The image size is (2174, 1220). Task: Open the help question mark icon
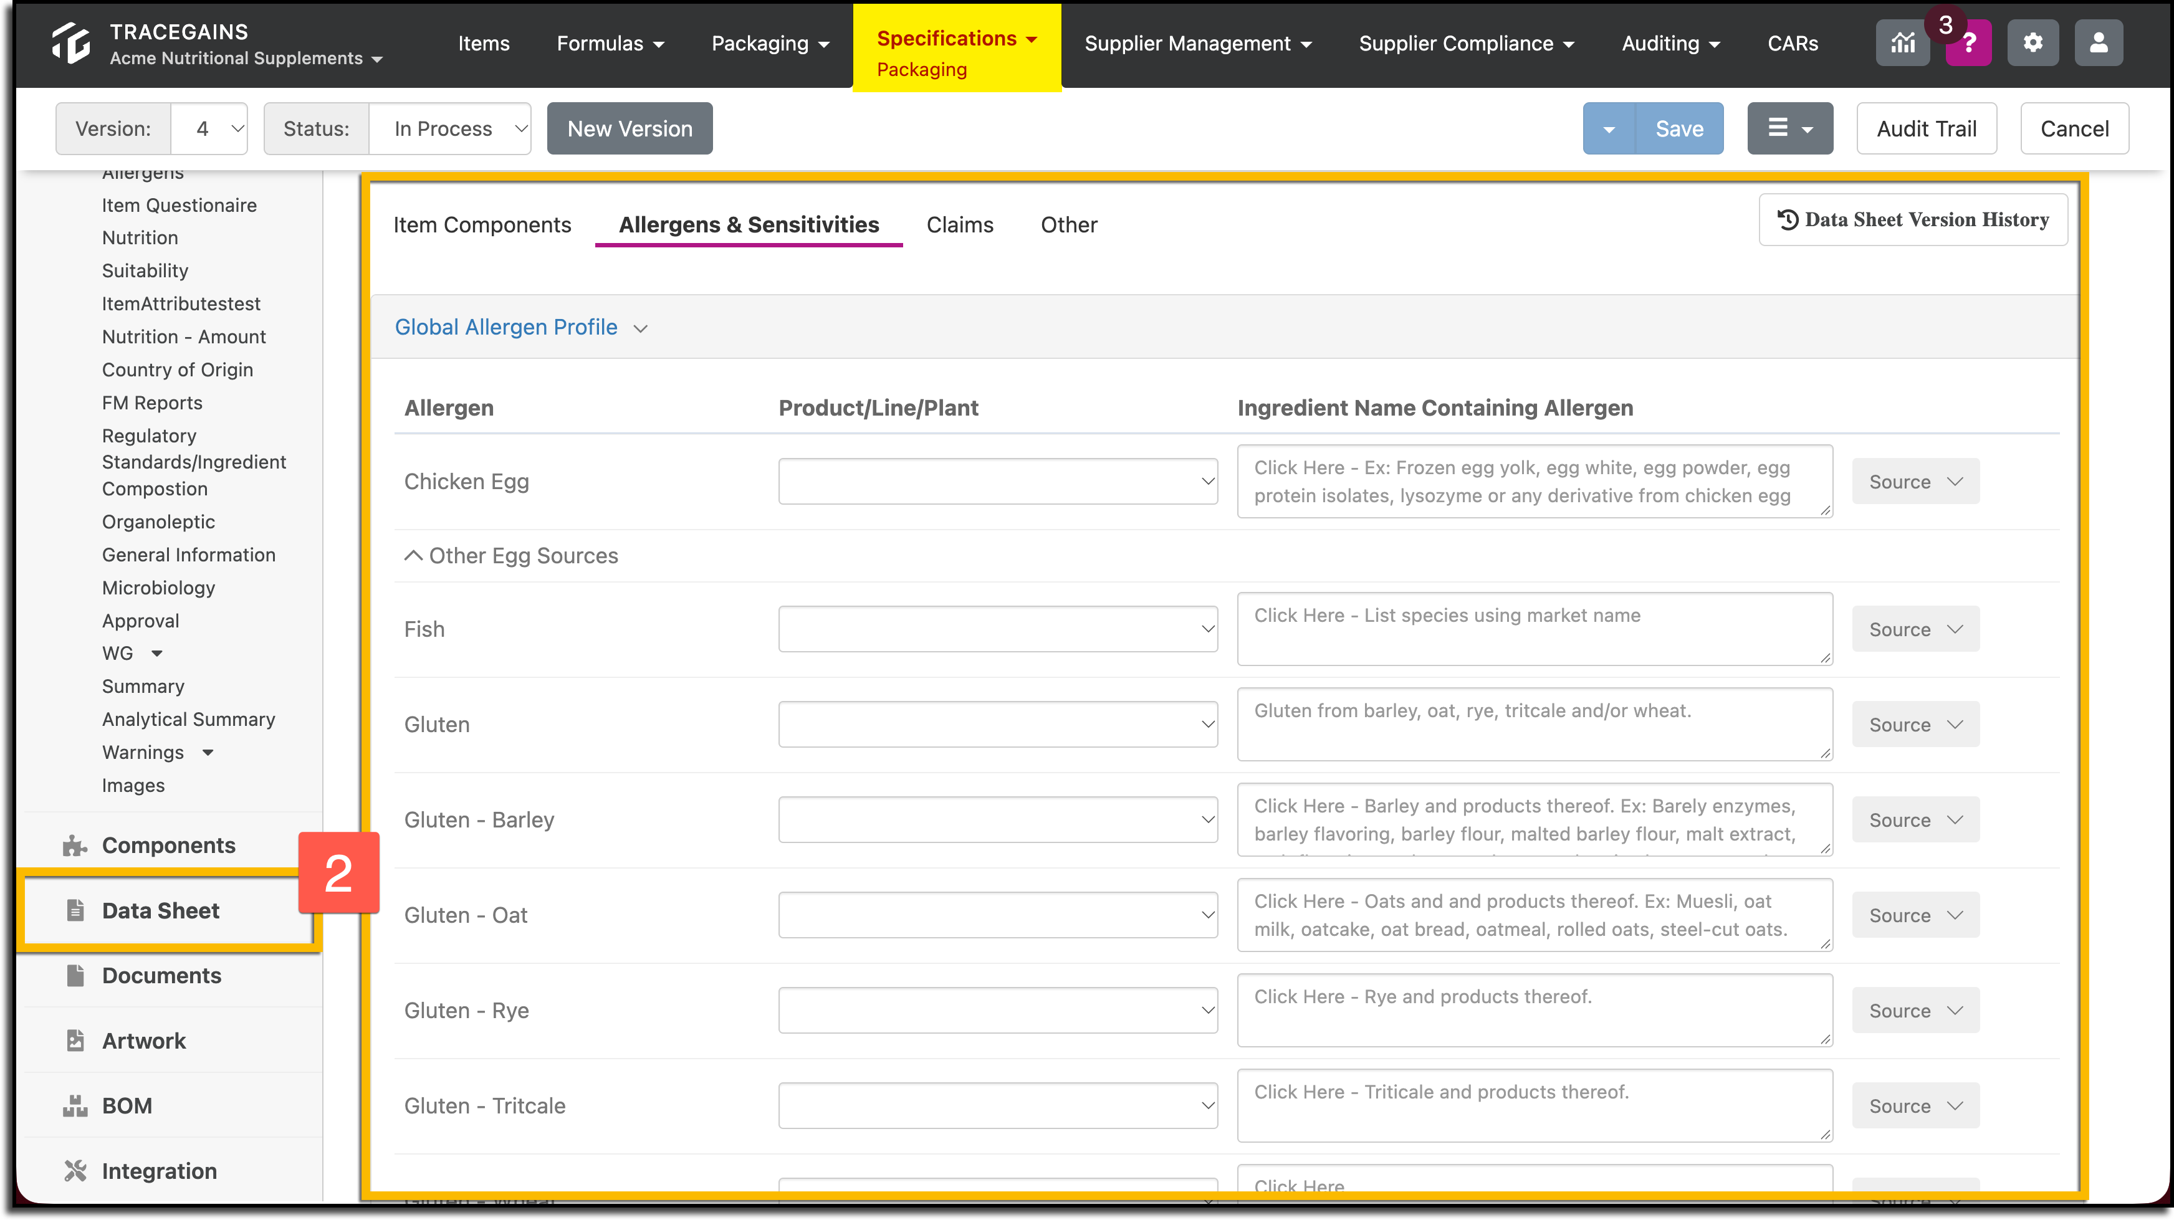[1969, 43]
